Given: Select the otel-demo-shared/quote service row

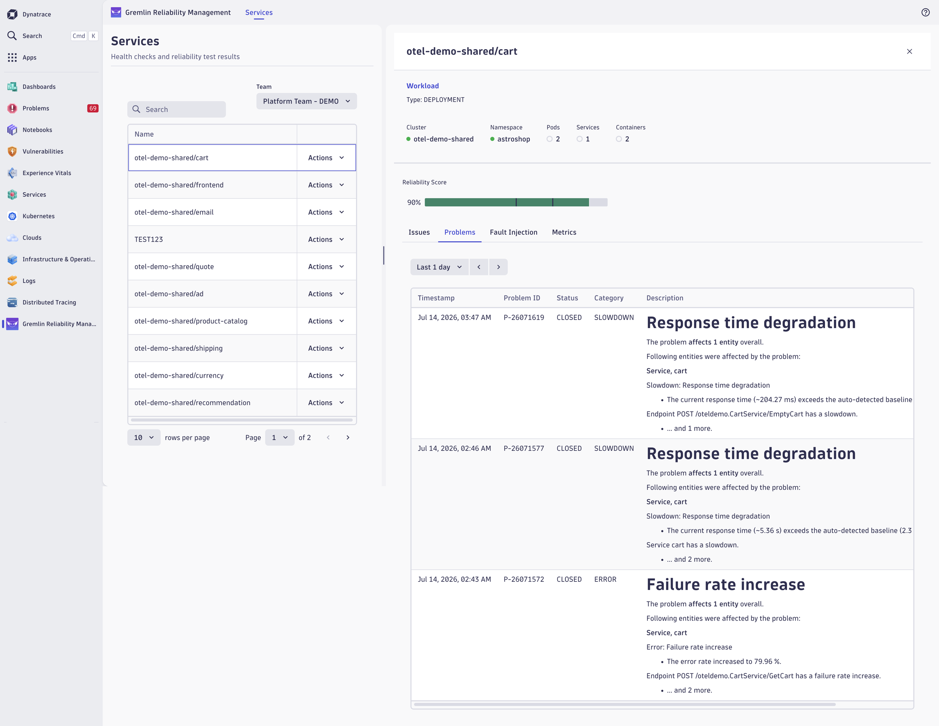Looking at the screenshot, I should (242, 266).
